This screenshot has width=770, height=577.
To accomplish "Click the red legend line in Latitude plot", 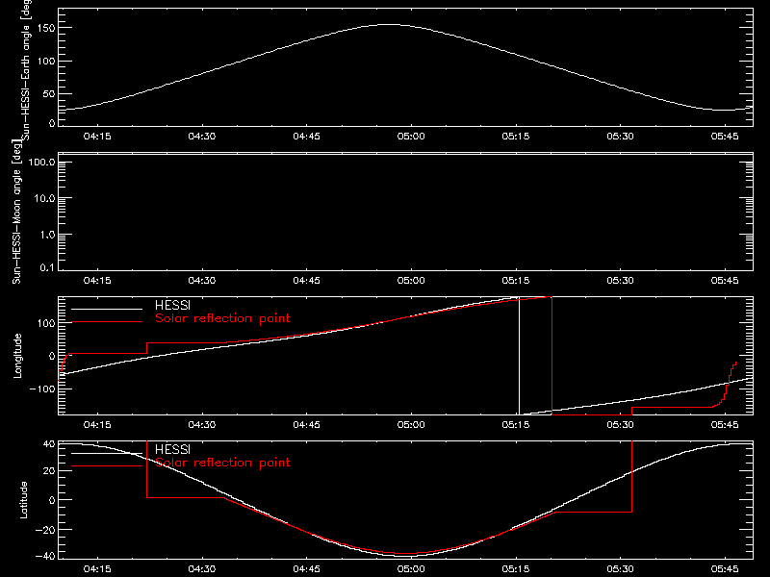I will [x=107, y=466].
